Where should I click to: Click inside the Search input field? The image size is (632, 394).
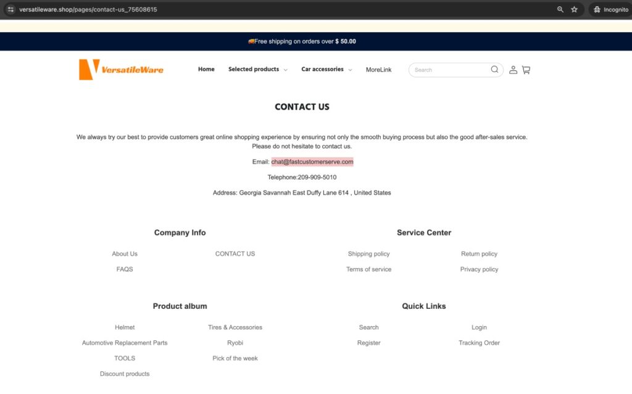click(451, 70)
